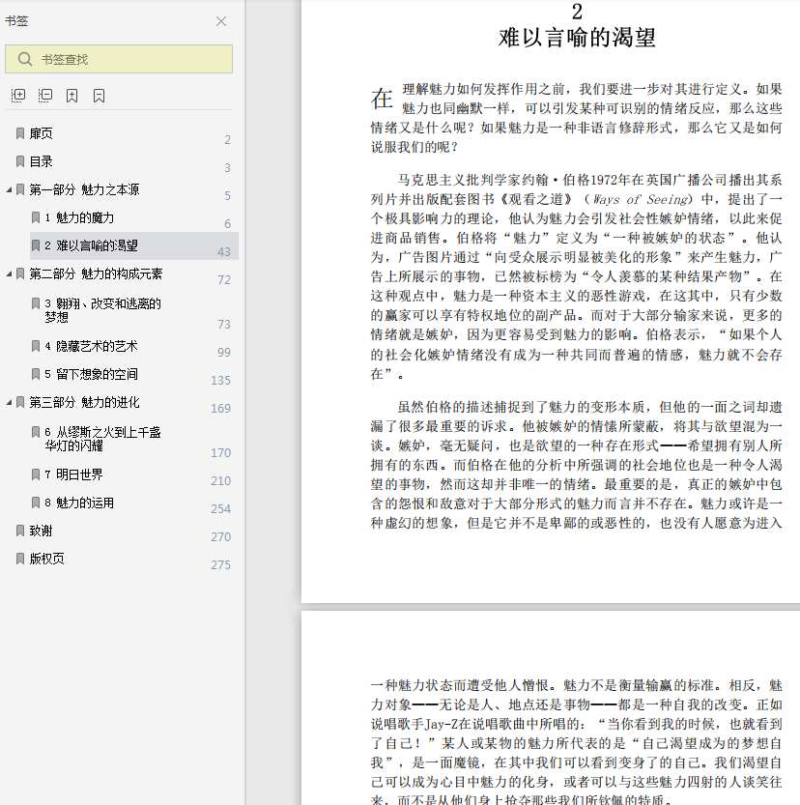Click the 书签 panel title
Screen dimensions: 800x805
point(16,21)
